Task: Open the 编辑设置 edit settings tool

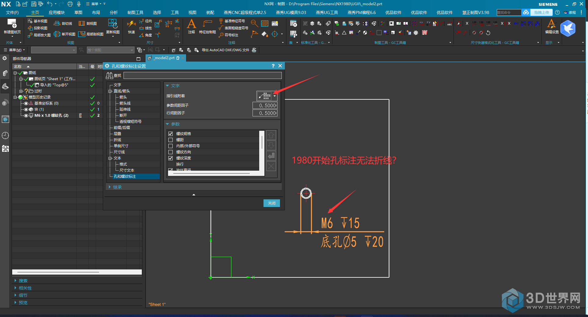Action: [552, 26]
